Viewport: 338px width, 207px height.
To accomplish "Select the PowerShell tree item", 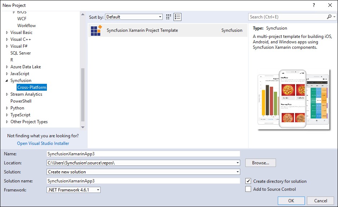I will (21, 101).
